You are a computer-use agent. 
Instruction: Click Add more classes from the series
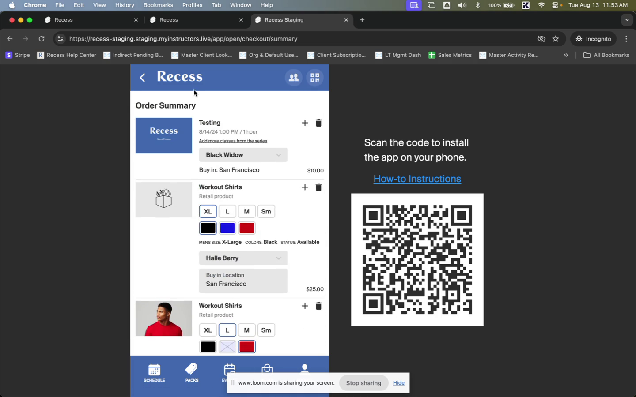(233, 141)
